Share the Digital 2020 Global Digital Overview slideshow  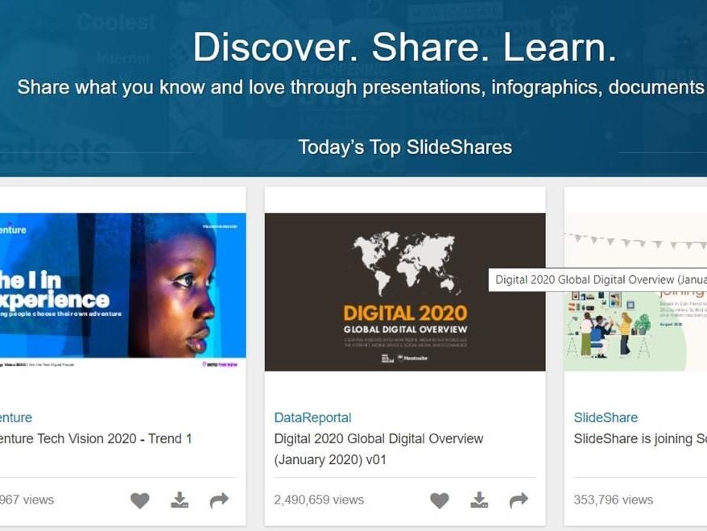519,500
